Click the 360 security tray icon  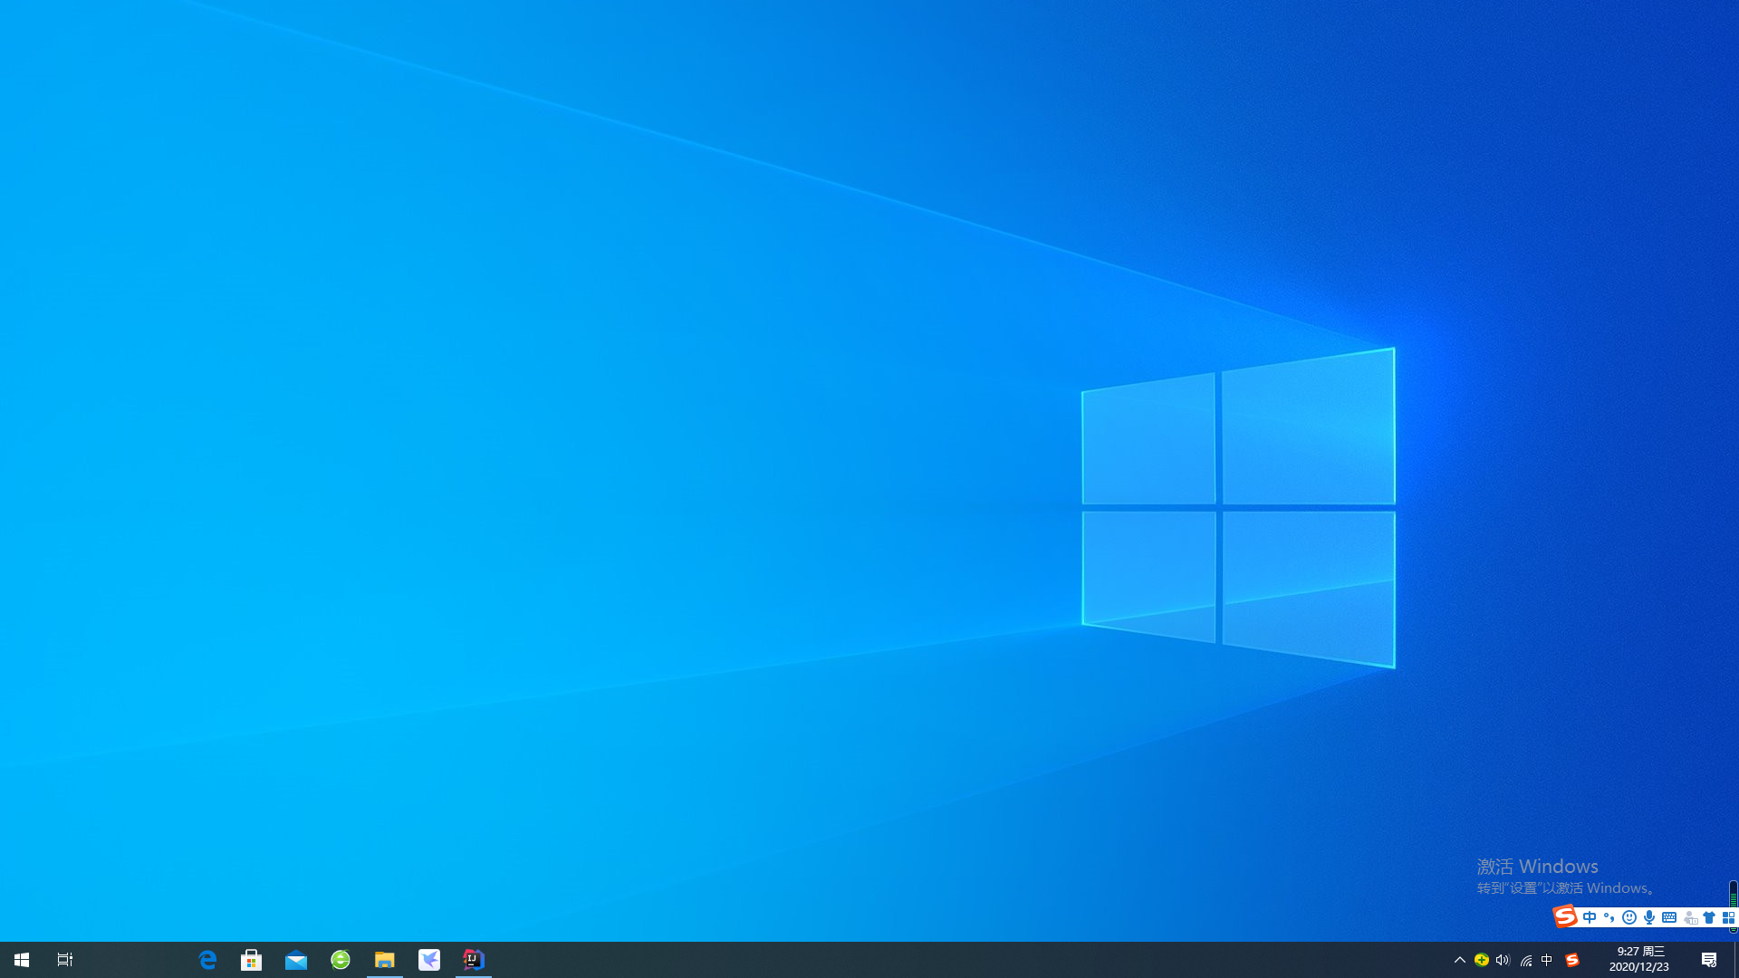click(x=1482, y=960)
